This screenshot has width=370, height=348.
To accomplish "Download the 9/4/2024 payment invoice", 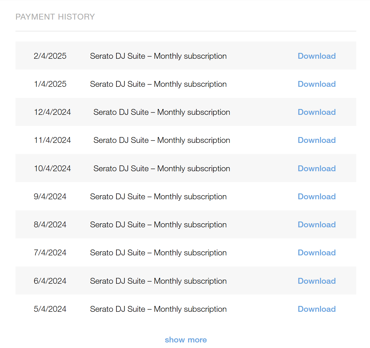I will [317, 196].
